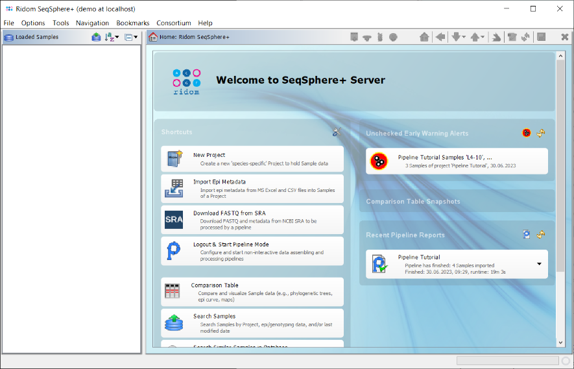Click the status bar progress bar
Viewport: 574px width, 369px height.
508,361
